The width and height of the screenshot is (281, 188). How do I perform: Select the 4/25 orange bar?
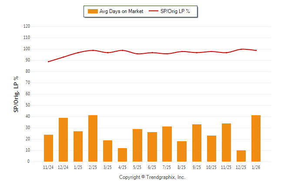(122, 155)
